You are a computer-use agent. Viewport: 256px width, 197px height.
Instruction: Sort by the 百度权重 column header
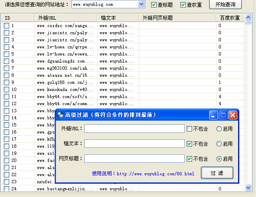[230, 18]
